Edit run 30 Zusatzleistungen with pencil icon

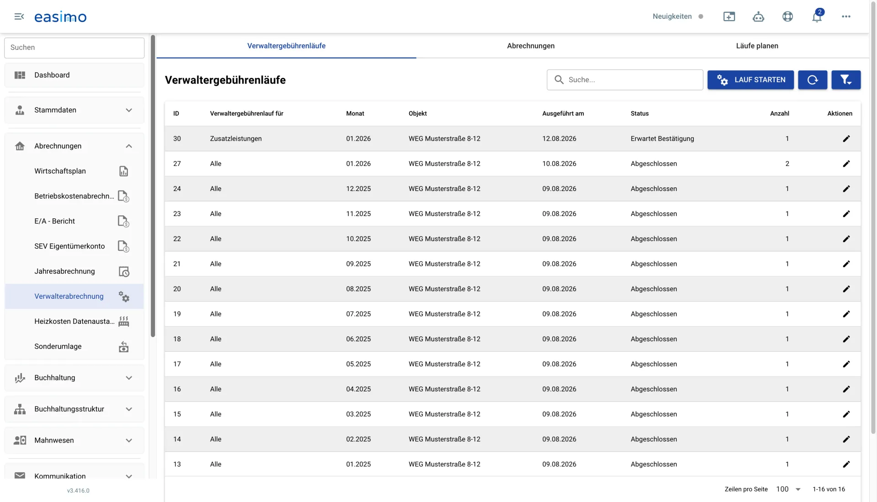846,139
